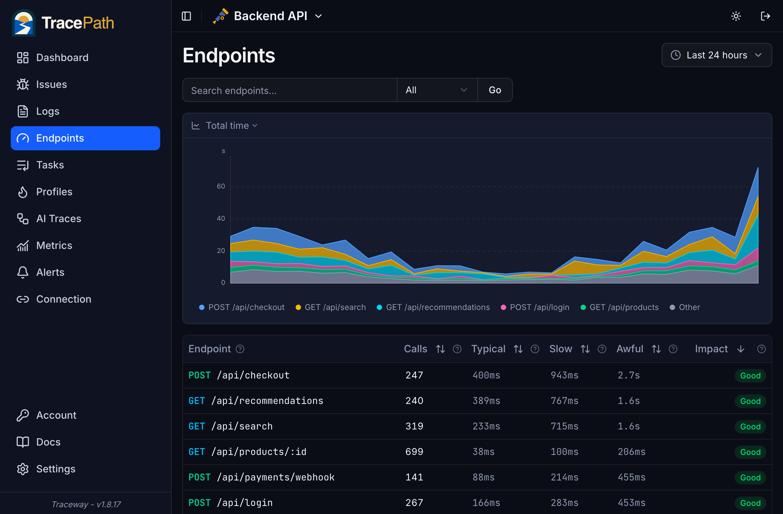The image size is (783, 514).
Task: Click the Go button
Action: (x=495, y=90)
